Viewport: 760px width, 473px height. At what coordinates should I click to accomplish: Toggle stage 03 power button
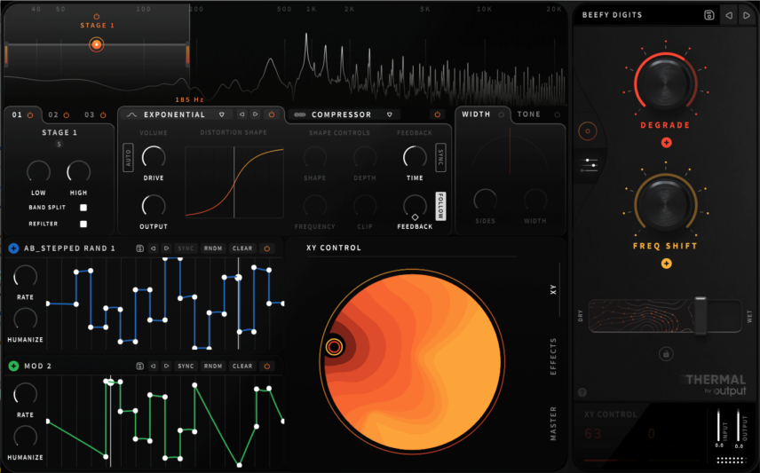[103, 114]
